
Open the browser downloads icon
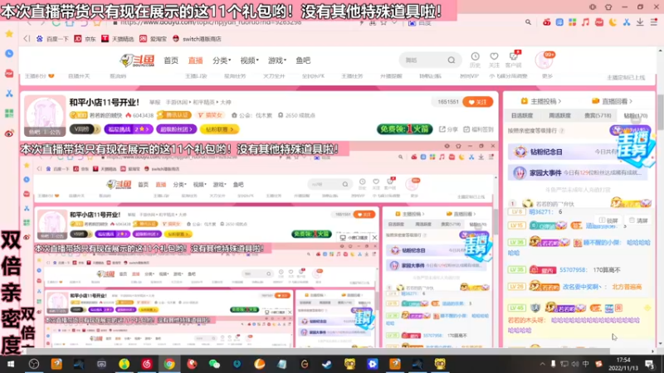coord(640,22)
